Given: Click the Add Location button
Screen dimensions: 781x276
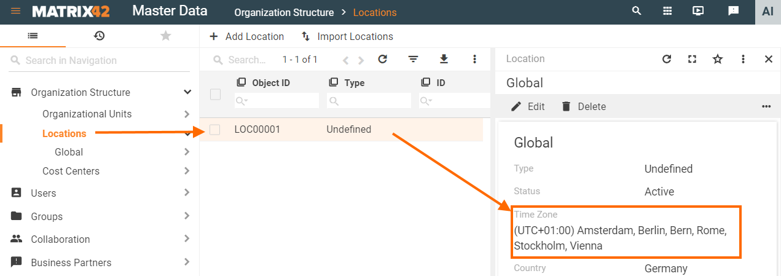Looking at the screenshot, I should pyautogui.click(x=246, y=36).
